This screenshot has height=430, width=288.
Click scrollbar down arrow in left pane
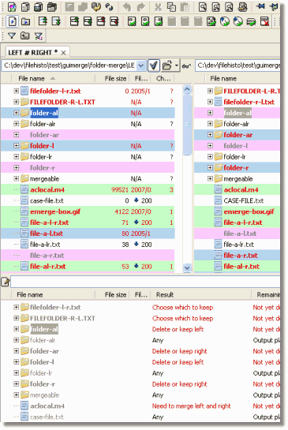[x=187, y=267]
